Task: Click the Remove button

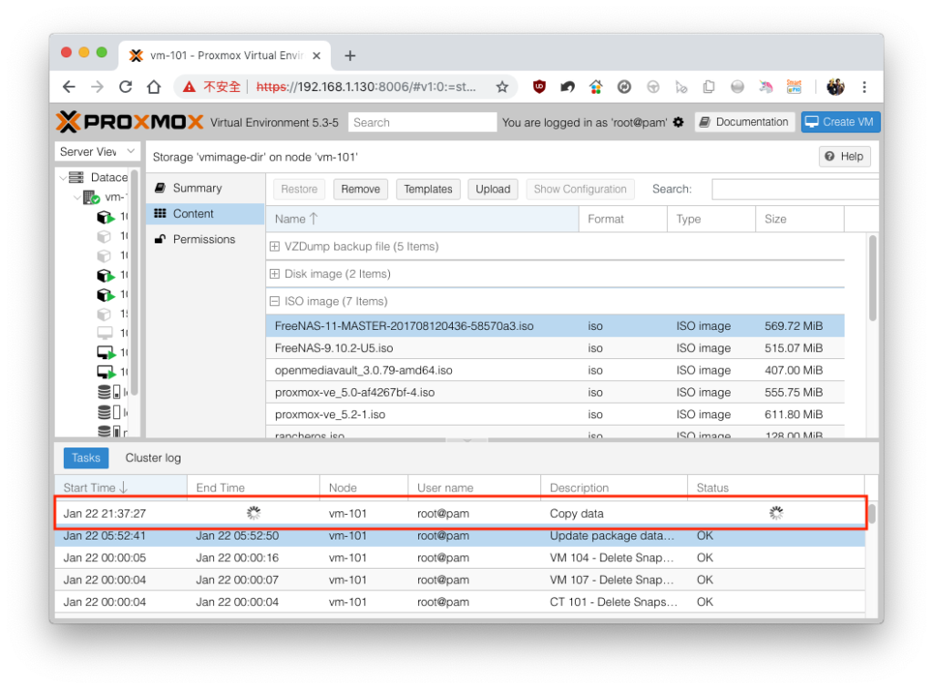Action: click(x=361, y=190)
